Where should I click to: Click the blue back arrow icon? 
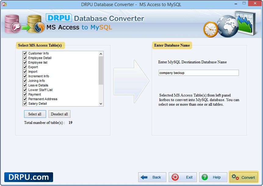(144, 177)
